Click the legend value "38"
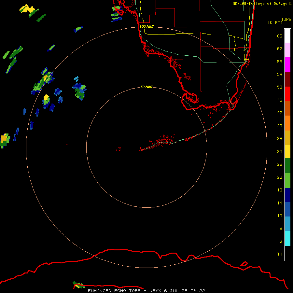This screenshot has height=293, width=293. pos(280,126)
